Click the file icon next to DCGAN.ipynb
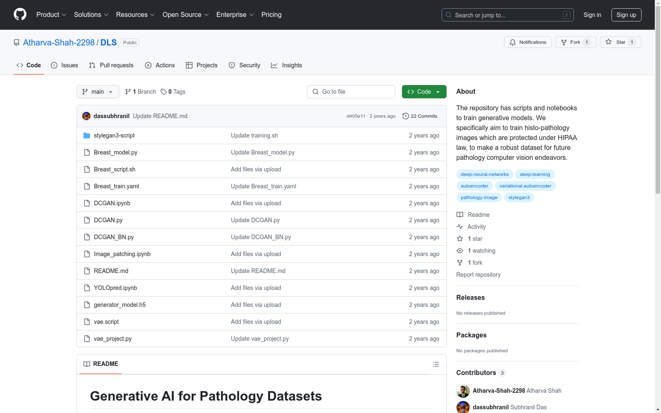 (x=87, y=203)
